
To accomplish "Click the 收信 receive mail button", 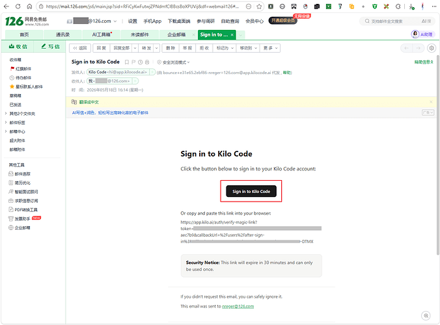I will click(x=18, y=47).
